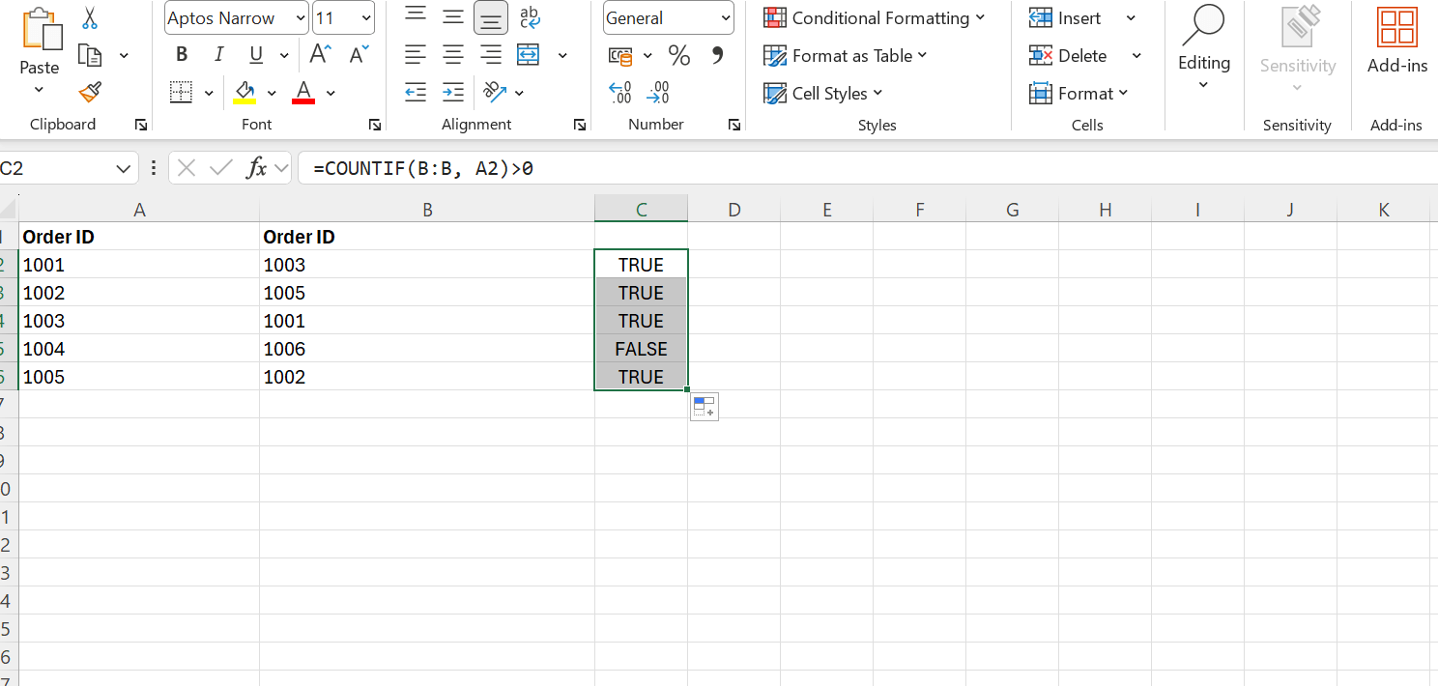Click the Increase Font Size icon

319,54
